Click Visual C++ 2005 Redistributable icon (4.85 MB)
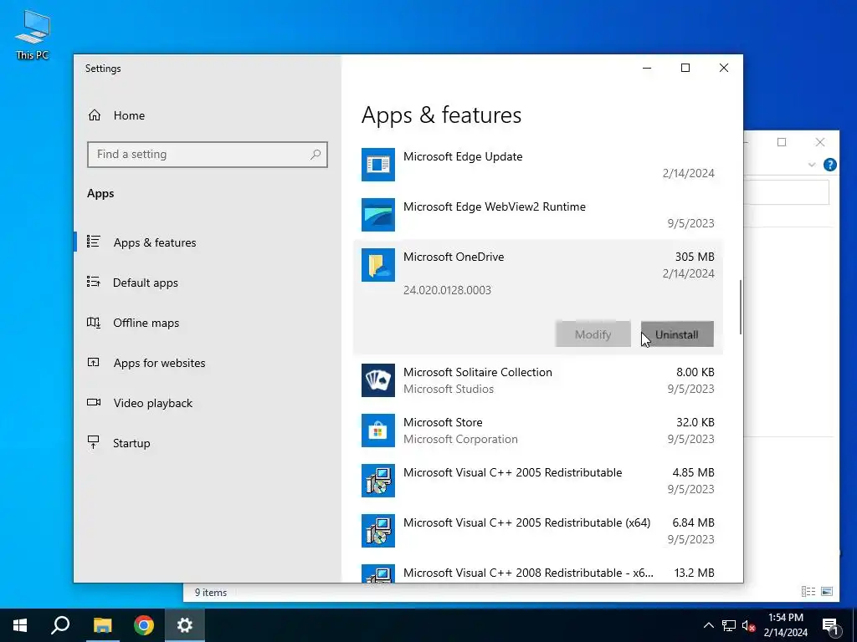Viewport: 857px width, 642px height. click(x=378, y=481)
